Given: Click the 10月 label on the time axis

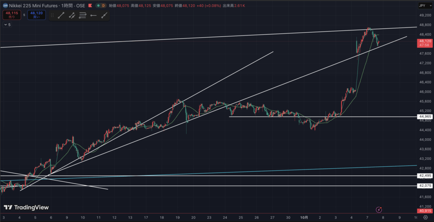Looking at the screenshot, I should coord(304,217).
